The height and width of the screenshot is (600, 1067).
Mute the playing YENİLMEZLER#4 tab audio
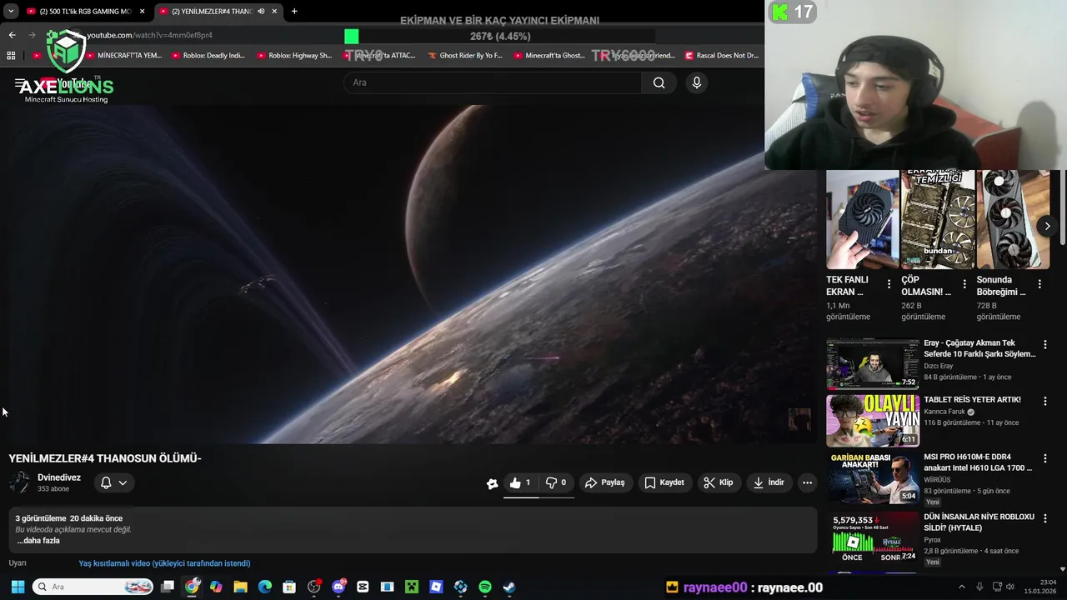261,12
